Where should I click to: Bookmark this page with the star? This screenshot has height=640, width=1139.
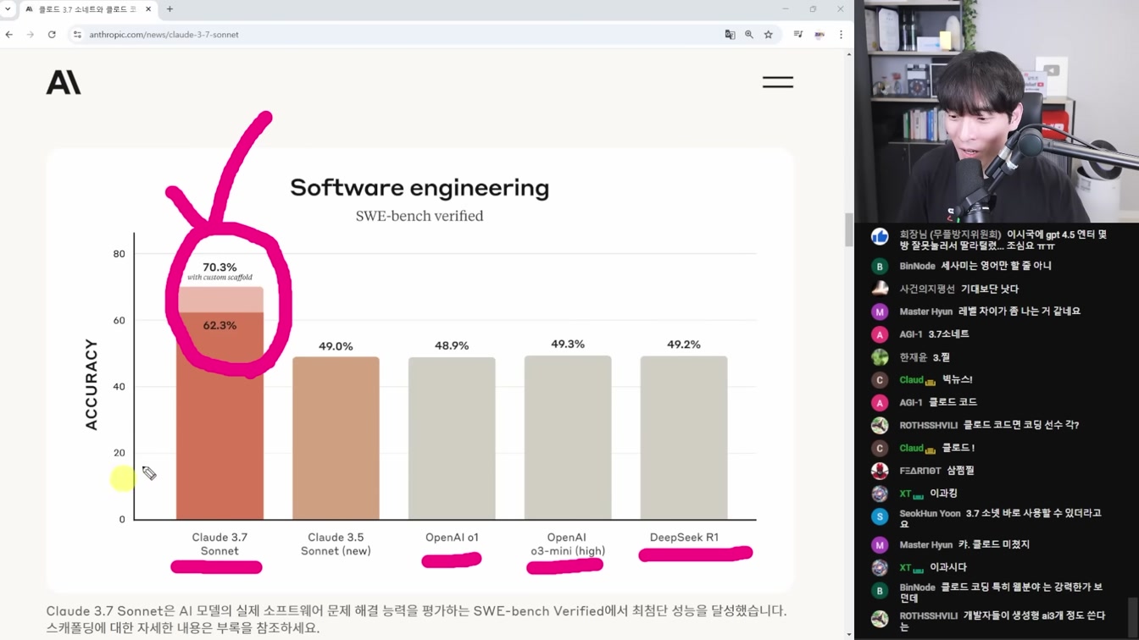click(769, 35)
